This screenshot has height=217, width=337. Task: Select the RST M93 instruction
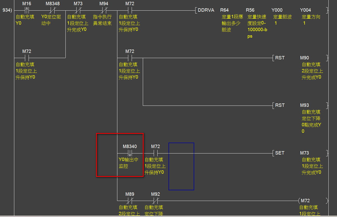(280, 105)
